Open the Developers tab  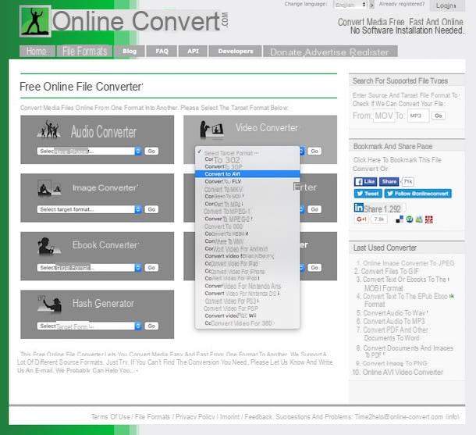235,51
